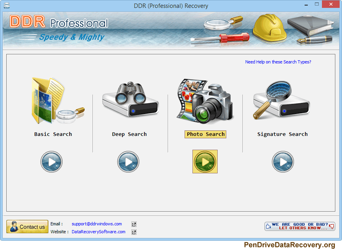Screen dimensions: 342x249
Task: Click the Contact us button
Action: tap(27, 227)
